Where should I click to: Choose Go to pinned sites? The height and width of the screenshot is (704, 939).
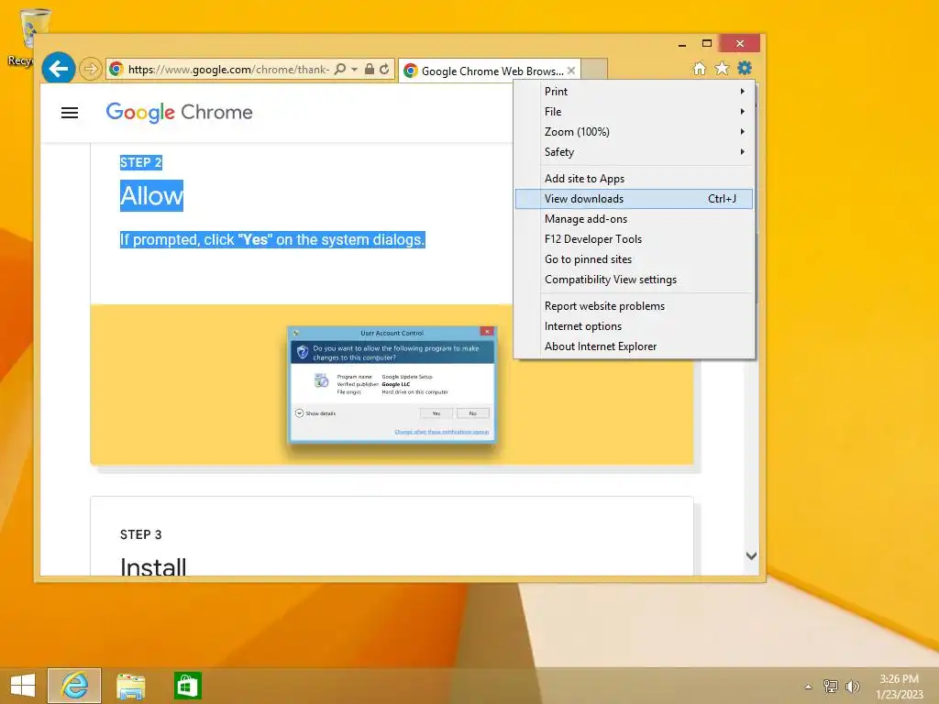point(634,259)
